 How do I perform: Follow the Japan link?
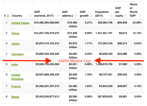15,44
